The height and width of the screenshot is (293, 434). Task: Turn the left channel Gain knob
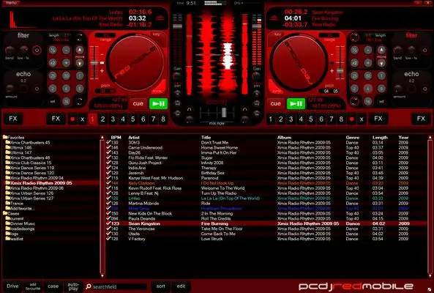pyautogui.click(x=177, y=75)
